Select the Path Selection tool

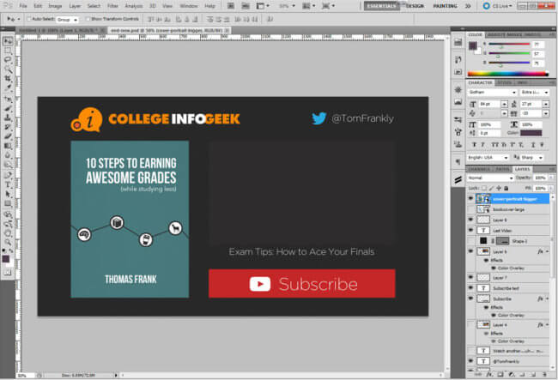point(8,194)
